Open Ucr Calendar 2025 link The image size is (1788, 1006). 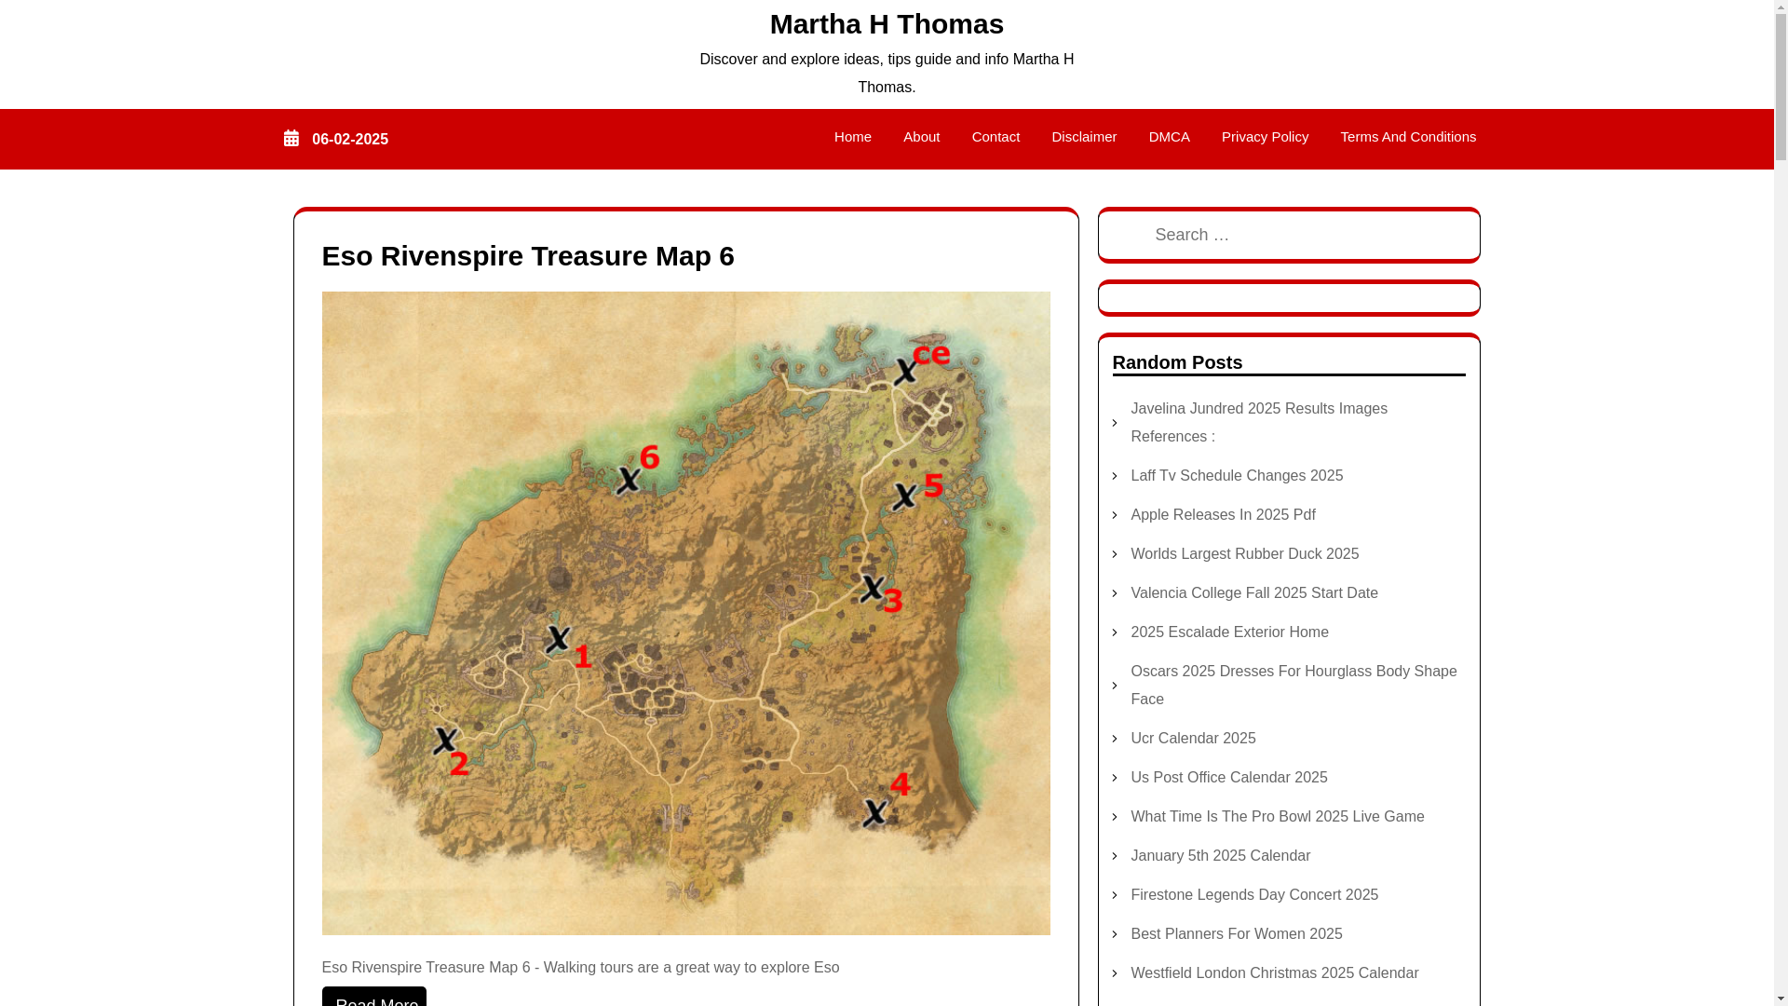click(1193, 739)
